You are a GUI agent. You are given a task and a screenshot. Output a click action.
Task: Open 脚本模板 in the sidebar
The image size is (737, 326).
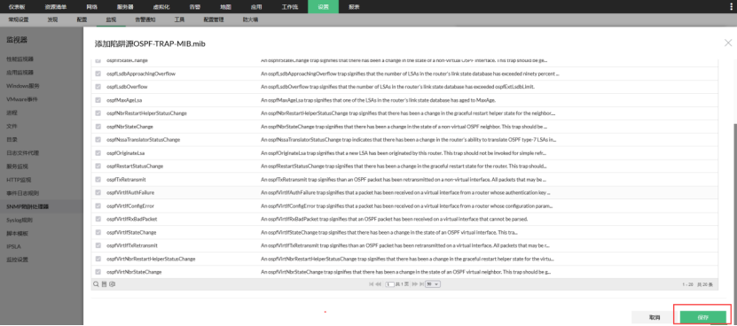coord(17,233)
